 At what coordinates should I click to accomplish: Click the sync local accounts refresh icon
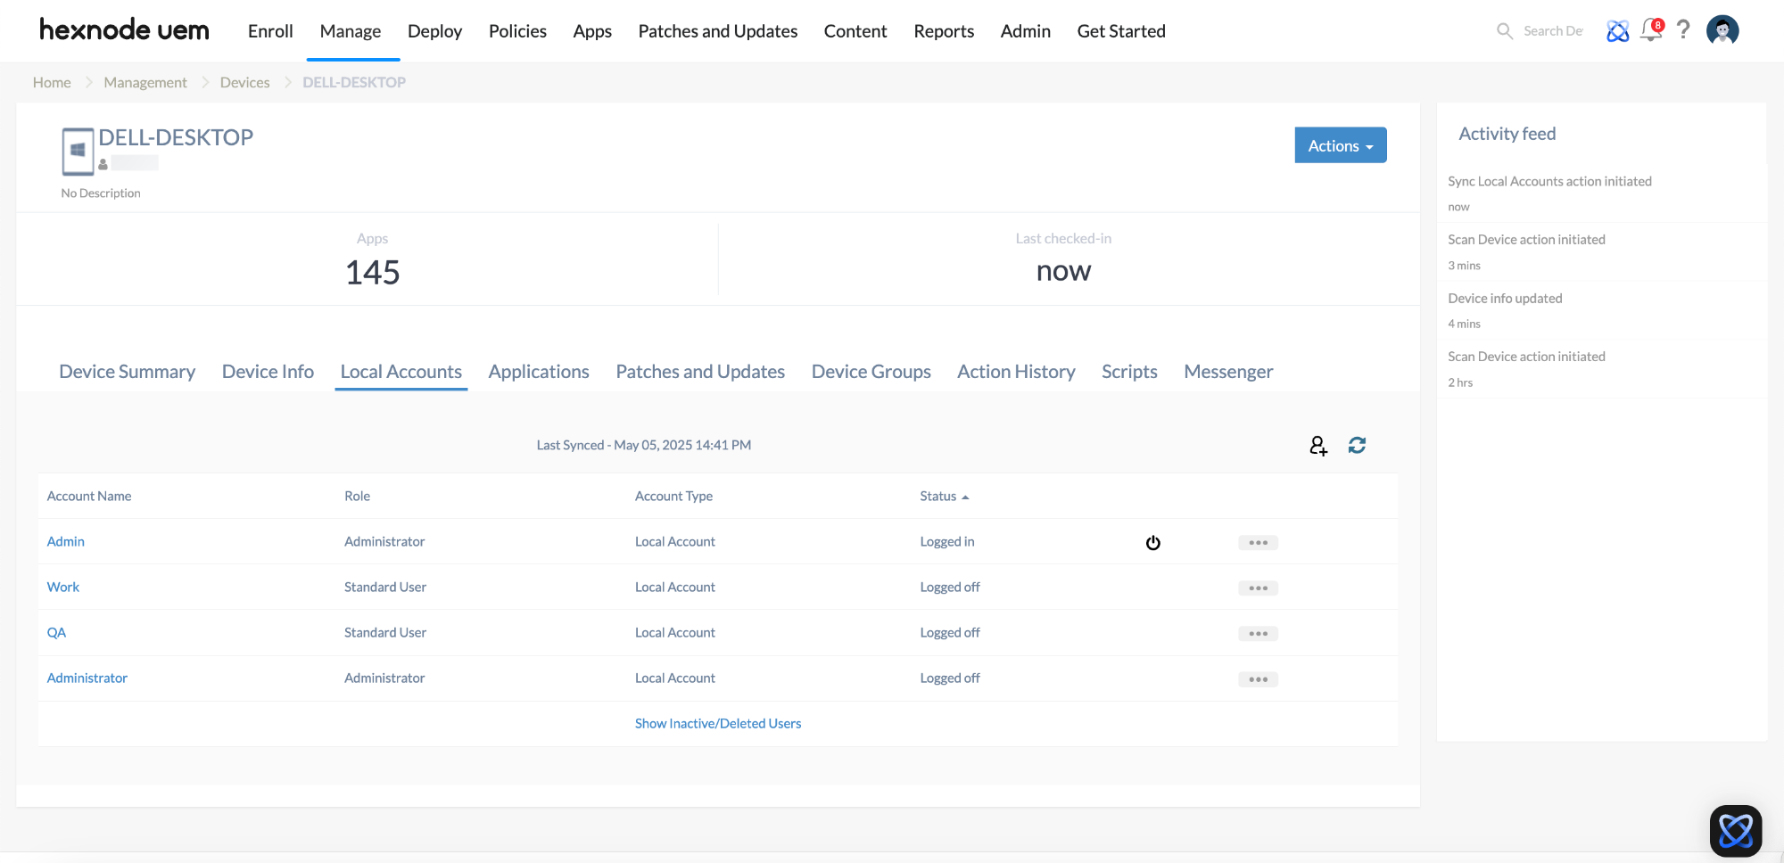1357,446
